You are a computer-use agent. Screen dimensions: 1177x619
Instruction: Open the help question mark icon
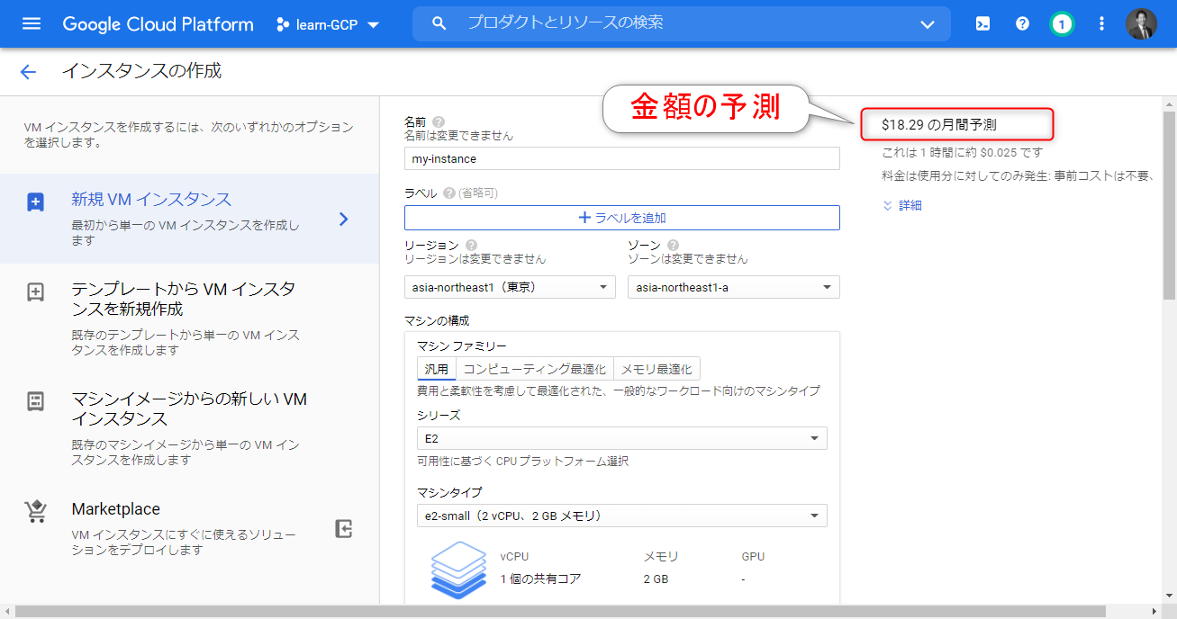pyautogui.click(x=1022, y=24)
